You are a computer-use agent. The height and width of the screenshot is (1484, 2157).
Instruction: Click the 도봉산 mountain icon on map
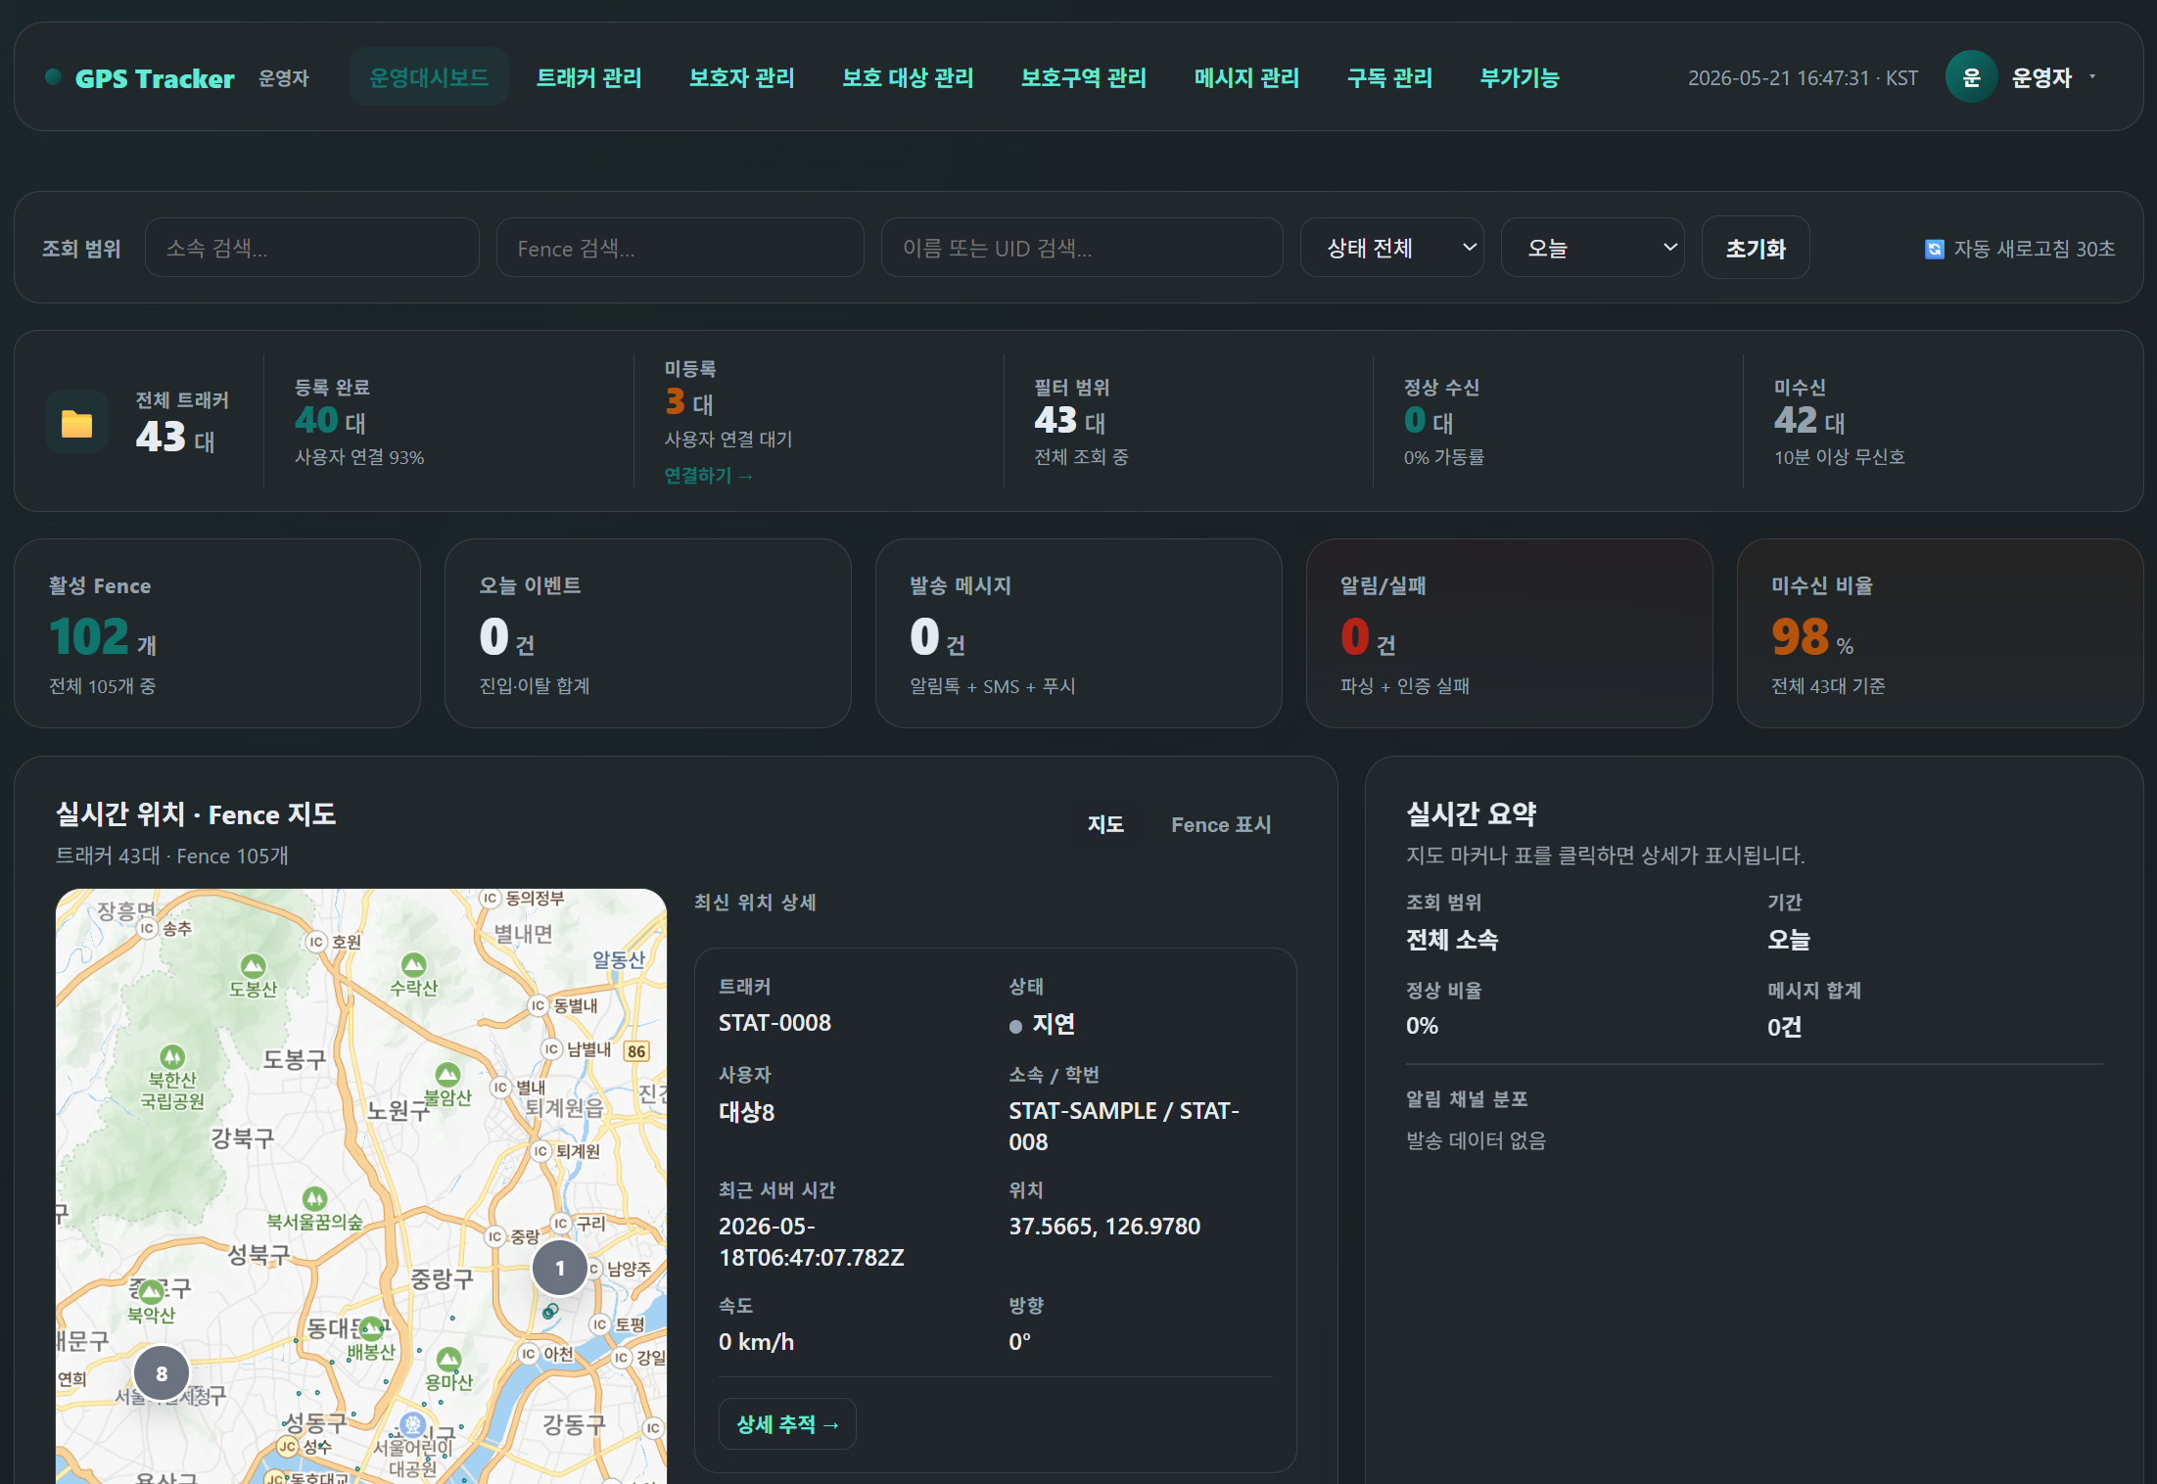254,966
